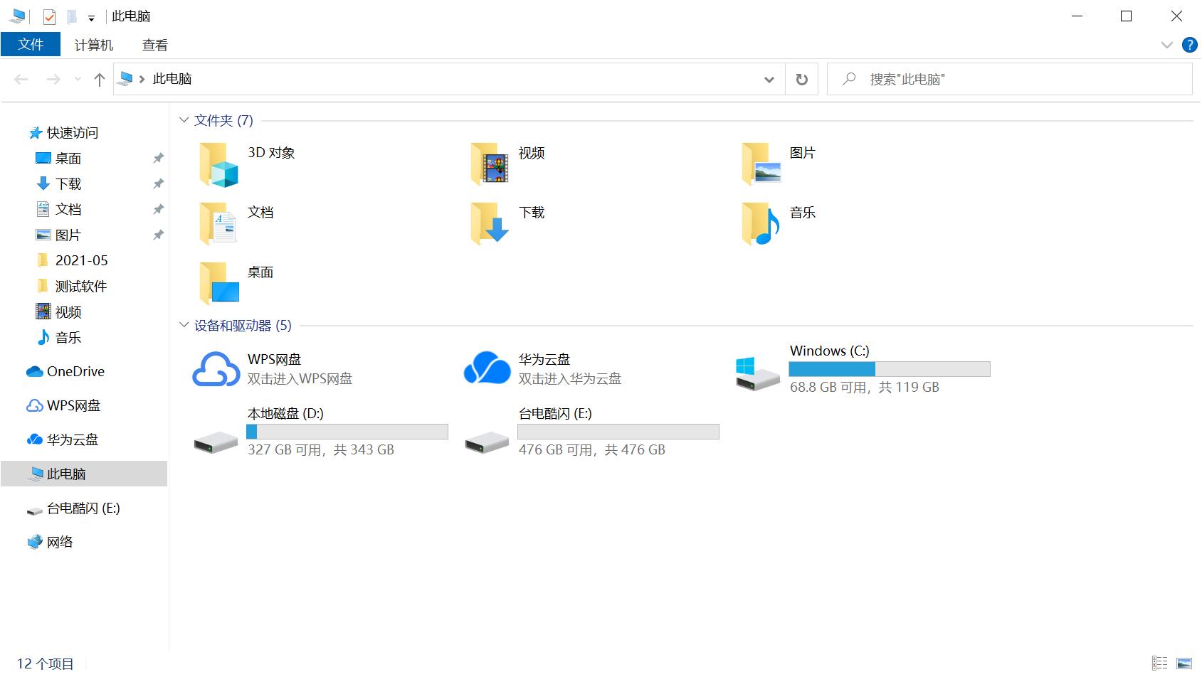This screenshot has width=1202, height=677.
Task: Click the back navigation arrow
Action: (21, 80)
